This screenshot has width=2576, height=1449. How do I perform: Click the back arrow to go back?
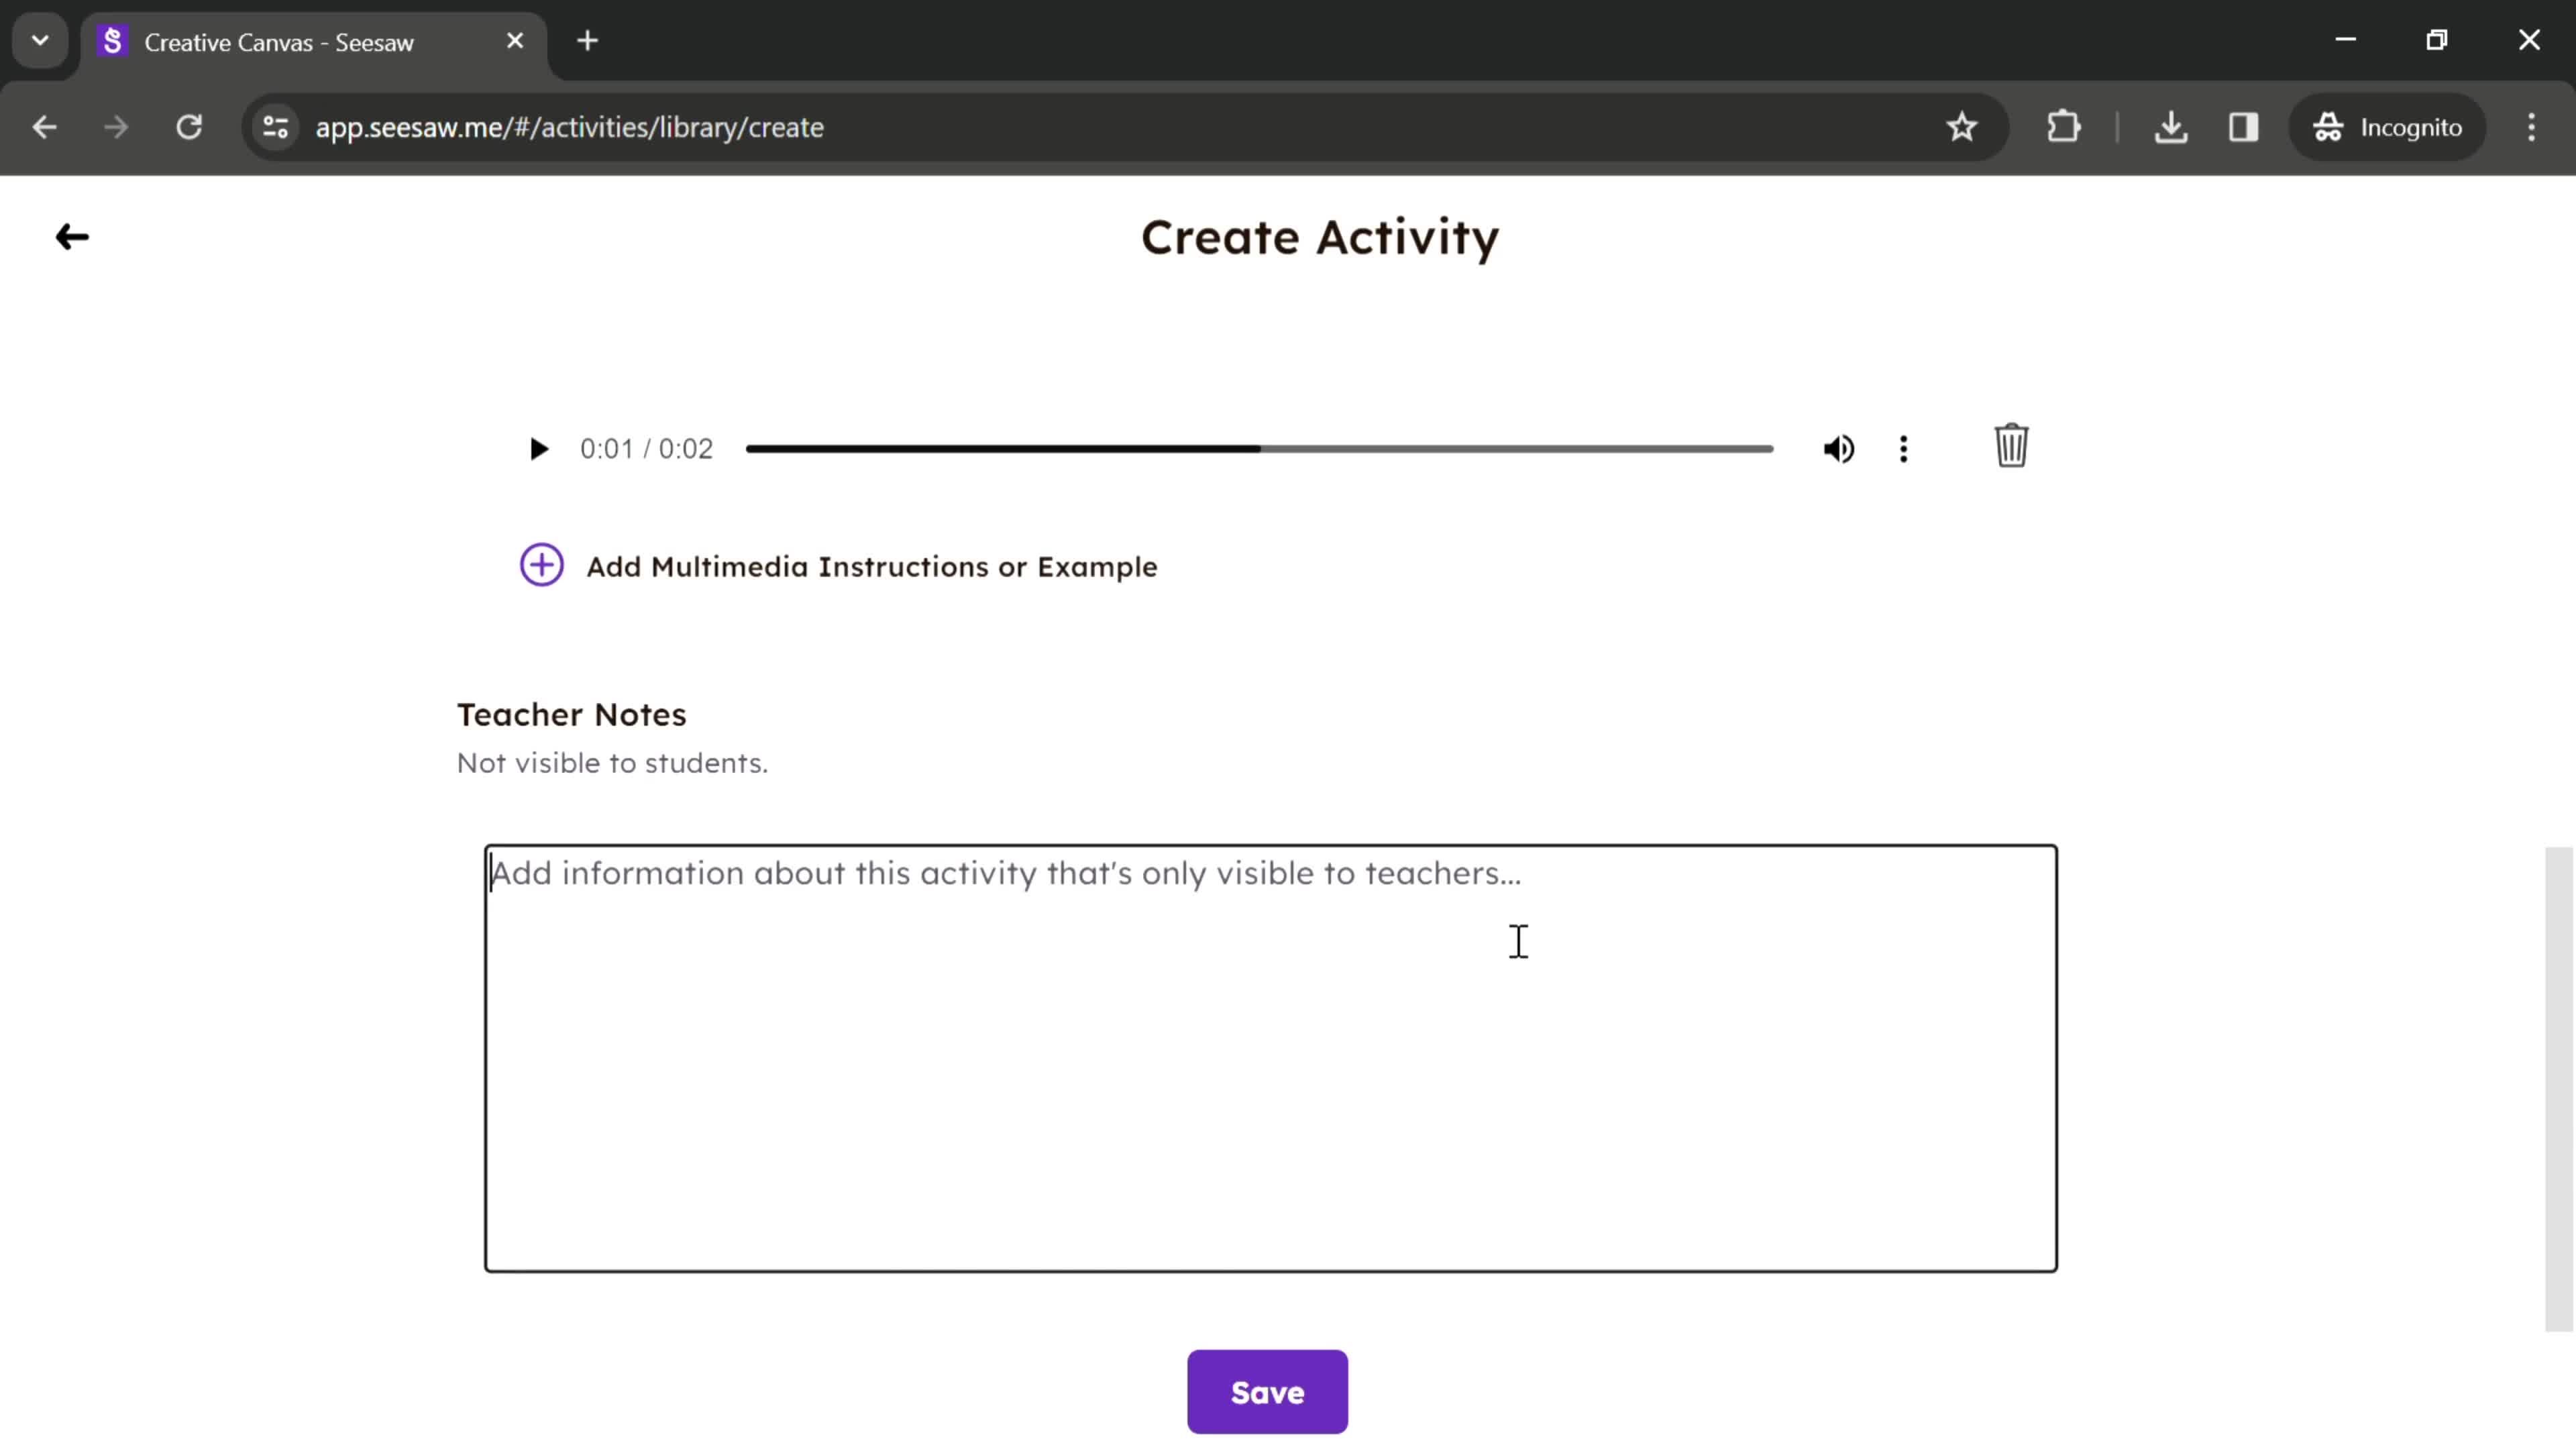click(70, 235)
